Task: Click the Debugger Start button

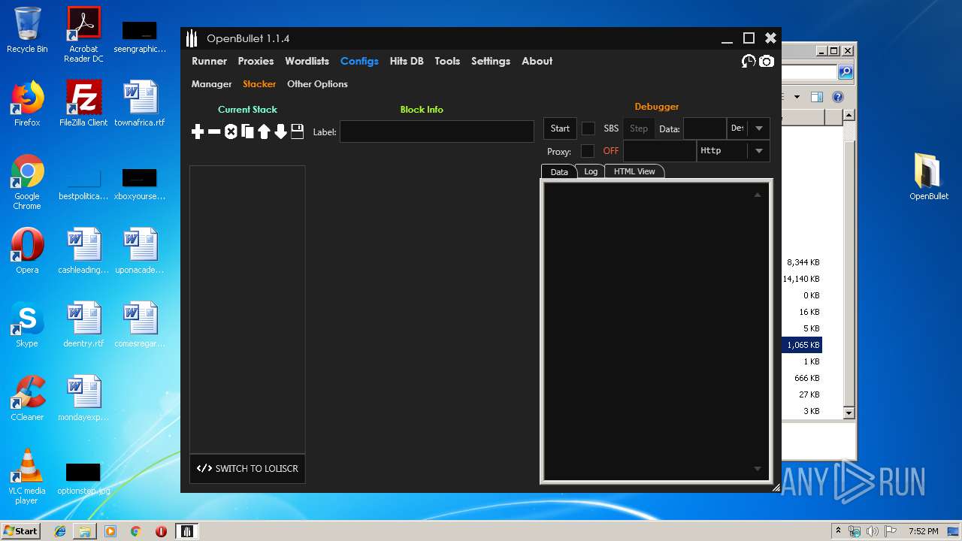Action: click(x=560, y=128)
